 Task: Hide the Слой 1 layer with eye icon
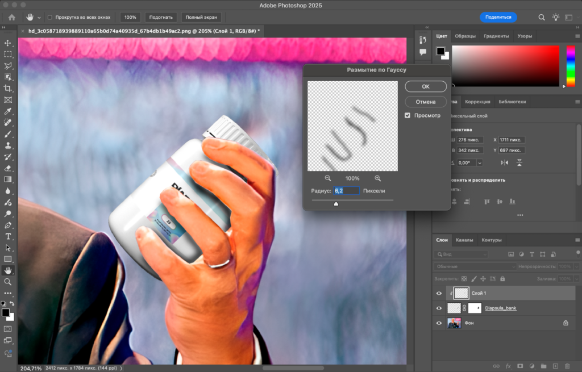coord(439,293)
